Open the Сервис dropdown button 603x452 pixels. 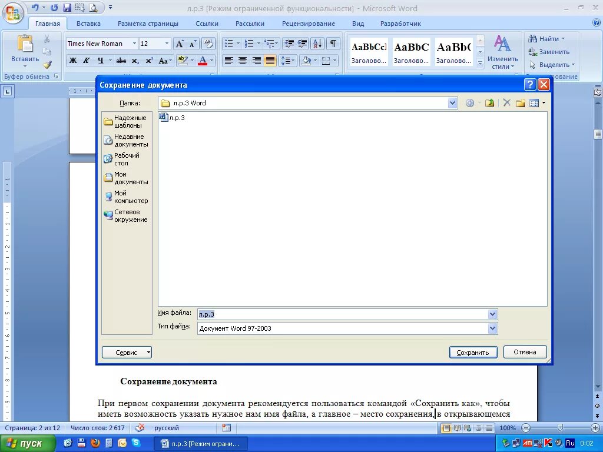click(127, 353)
